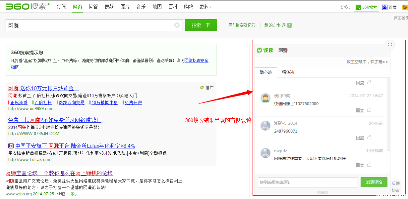Click the URL http://www.xs9999.com
The height and width of the screenshot is (199, 408).
tap(31, 109)
